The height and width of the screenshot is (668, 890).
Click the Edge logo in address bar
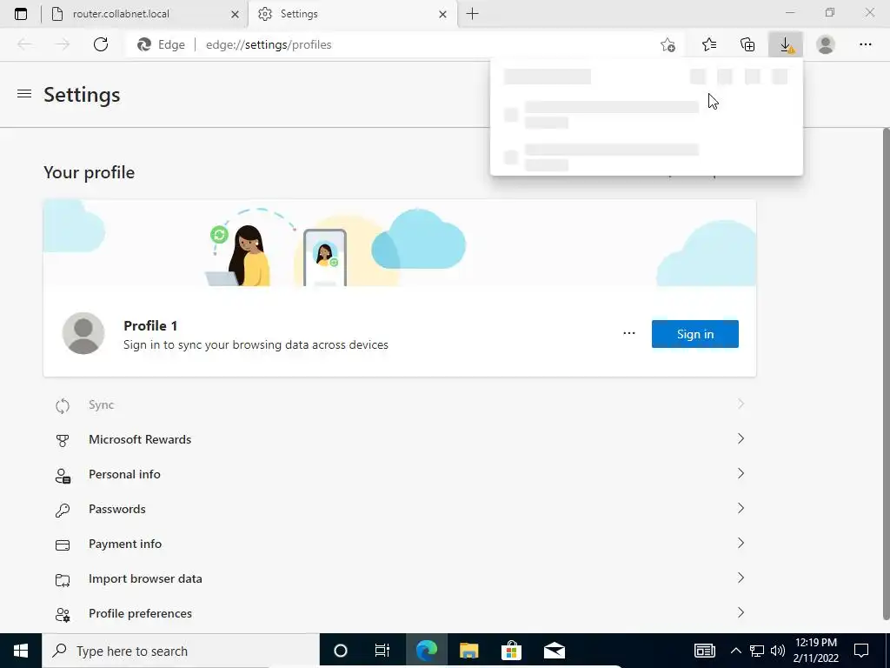144,45
